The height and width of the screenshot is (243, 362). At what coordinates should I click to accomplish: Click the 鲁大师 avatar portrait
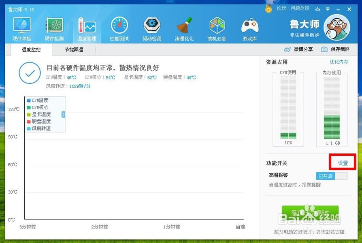click(337, 28)
